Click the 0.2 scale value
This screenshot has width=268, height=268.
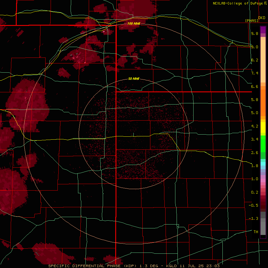(x=255, y=192)
